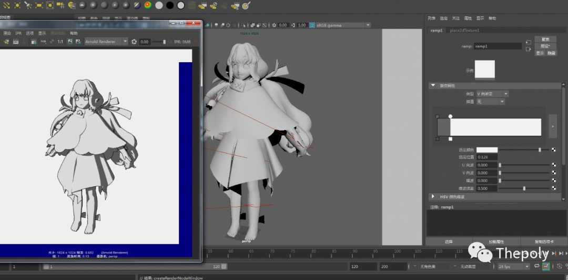568x280 pixels.
Task: Open ramp type dropdown showing V ramp
Action: (x=492, y=94)
